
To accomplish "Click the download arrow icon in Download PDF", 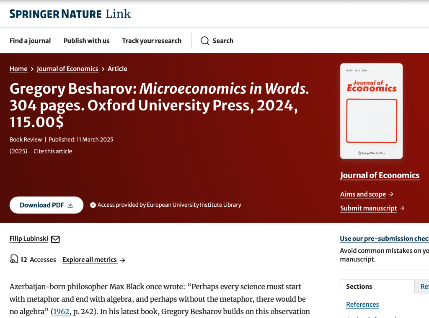I will point(70,205).
